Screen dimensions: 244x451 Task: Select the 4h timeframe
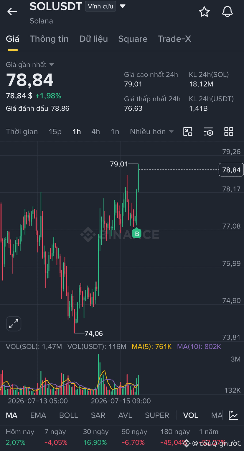(x=95, y=132)
